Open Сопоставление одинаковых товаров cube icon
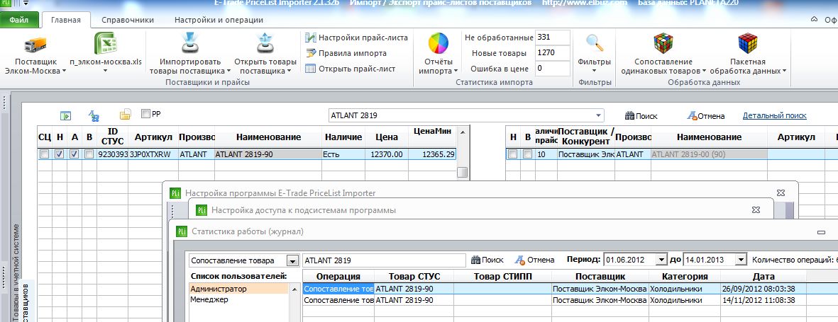 [663, 42]
